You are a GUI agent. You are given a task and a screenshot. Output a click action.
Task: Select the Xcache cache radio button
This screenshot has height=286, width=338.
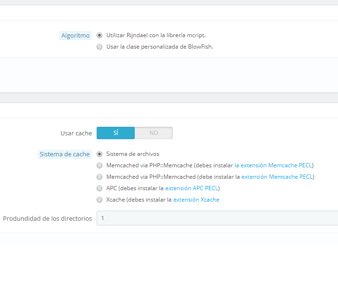(x=99, y=200)
